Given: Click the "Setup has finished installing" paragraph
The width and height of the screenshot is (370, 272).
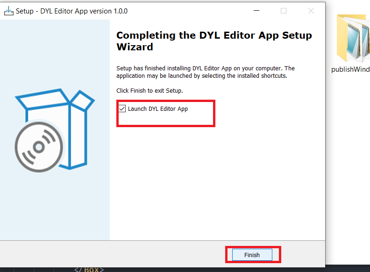Looking at the screenshot, I should coord(206,72).
